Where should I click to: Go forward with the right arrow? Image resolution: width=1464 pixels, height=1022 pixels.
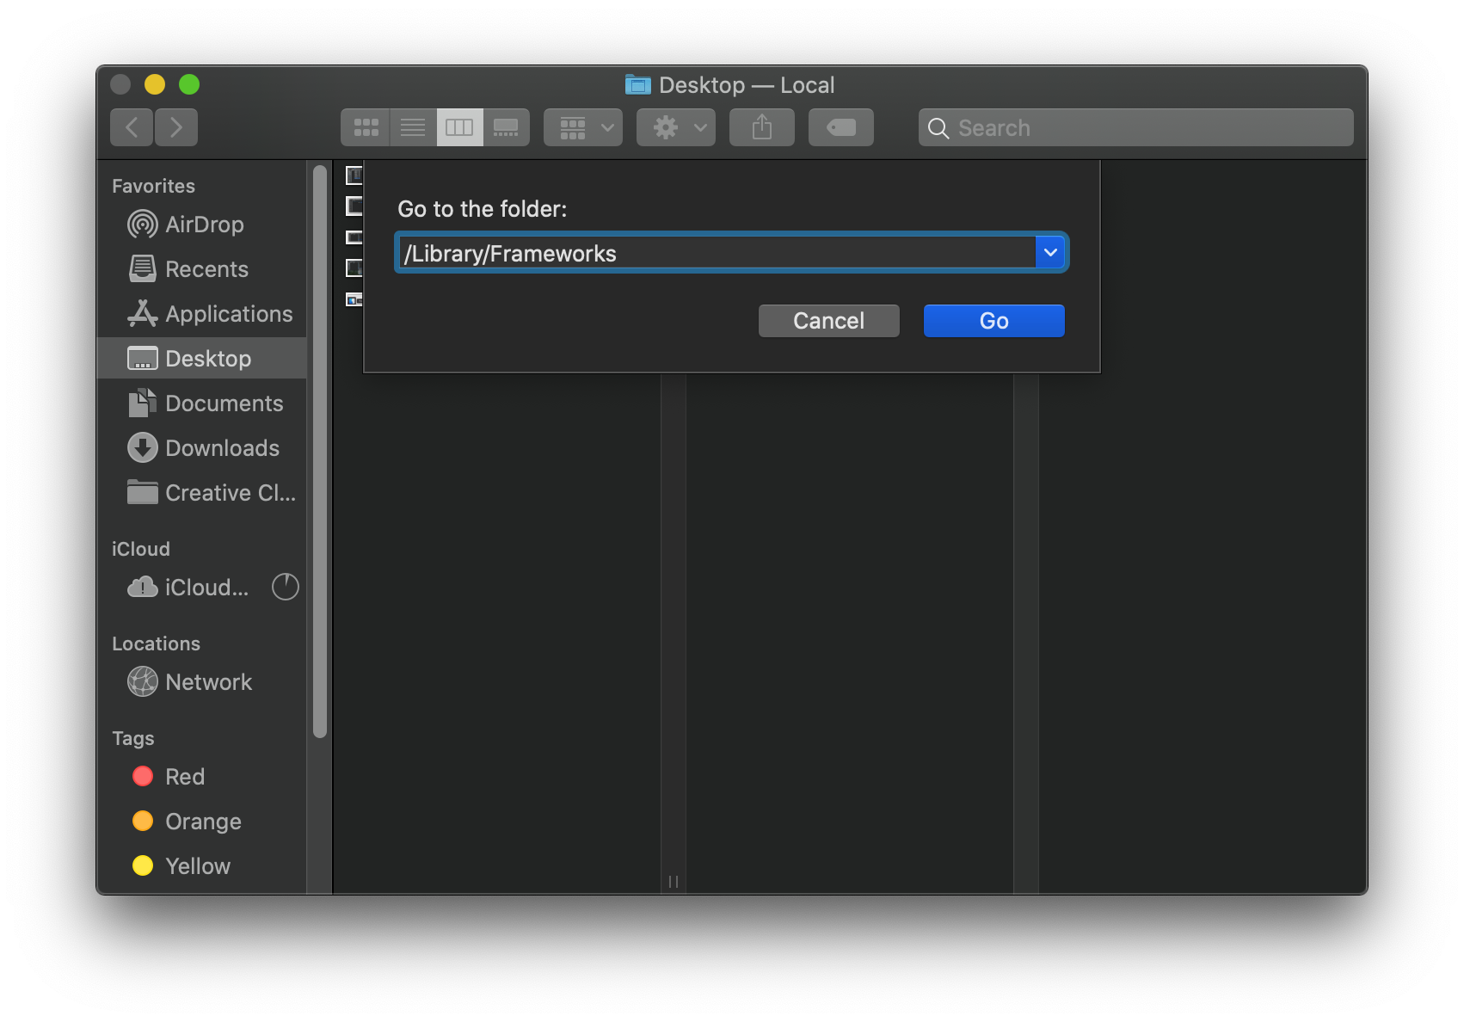(176, 127)
